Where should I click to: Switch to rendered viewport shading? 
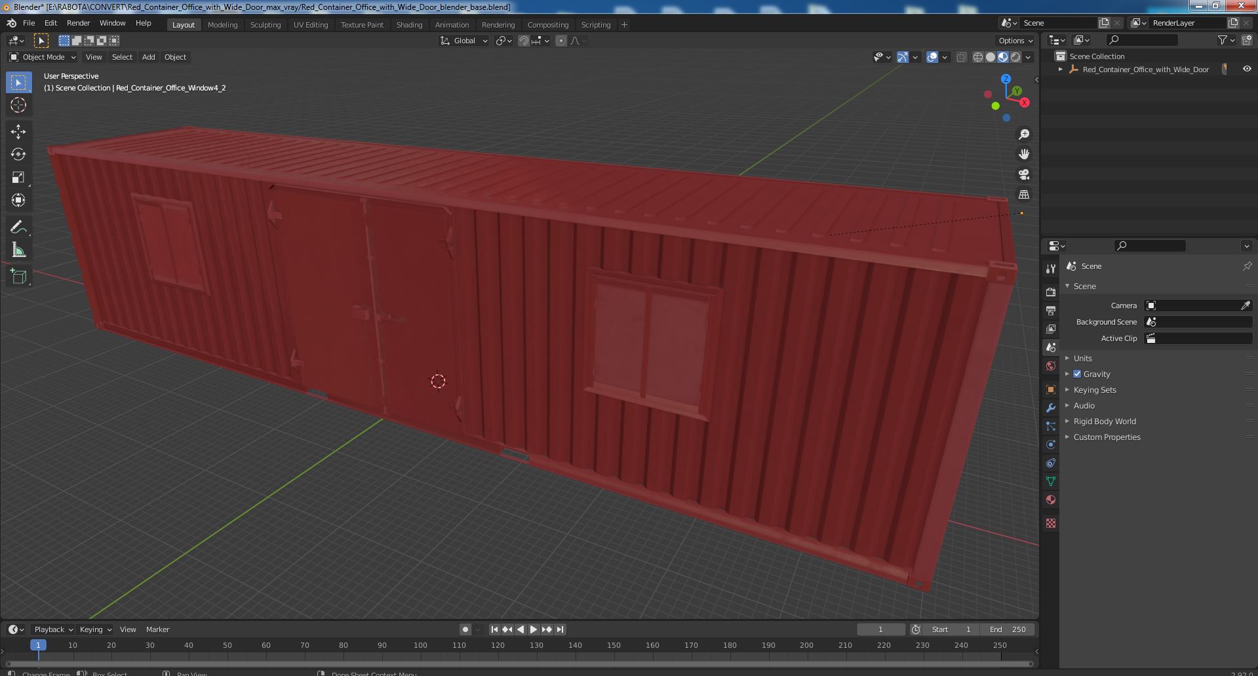click(1015, 57)
